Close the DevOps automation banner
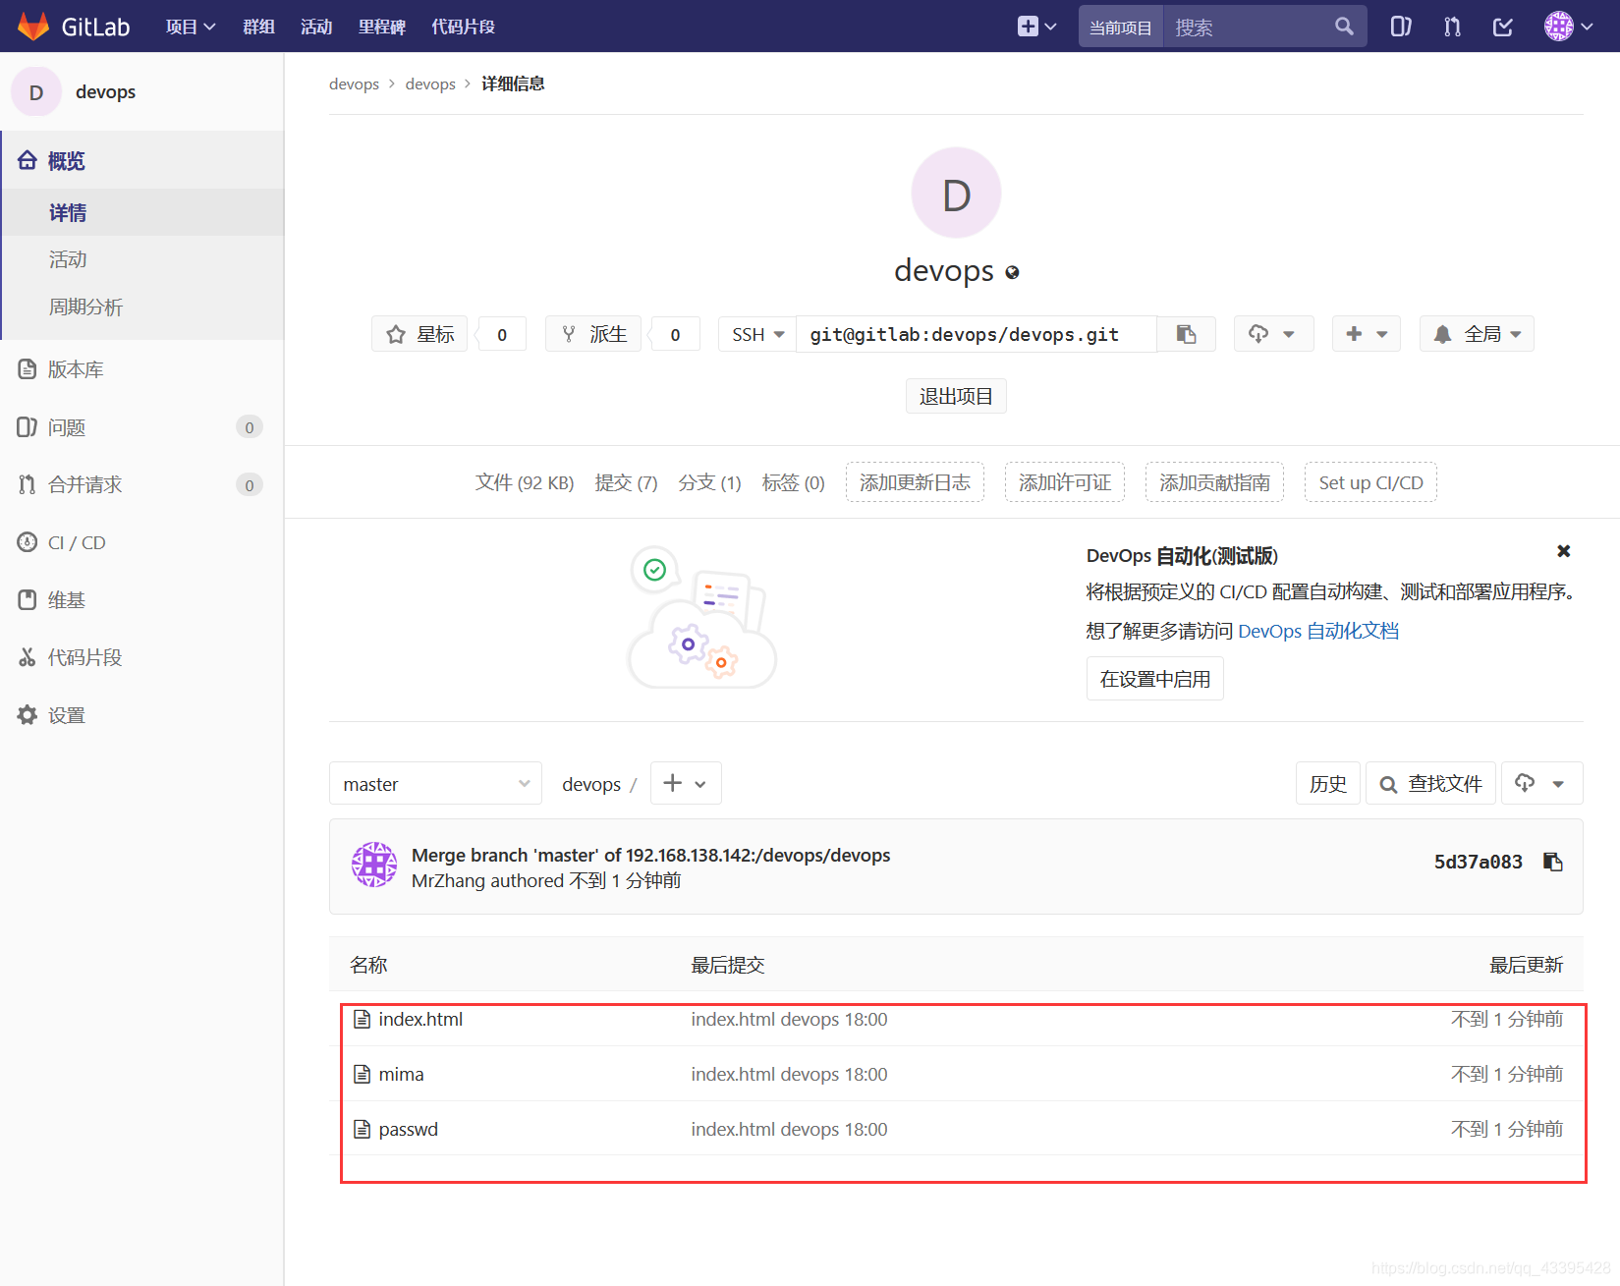The image size is (1620, 1286). point(1564,551)
